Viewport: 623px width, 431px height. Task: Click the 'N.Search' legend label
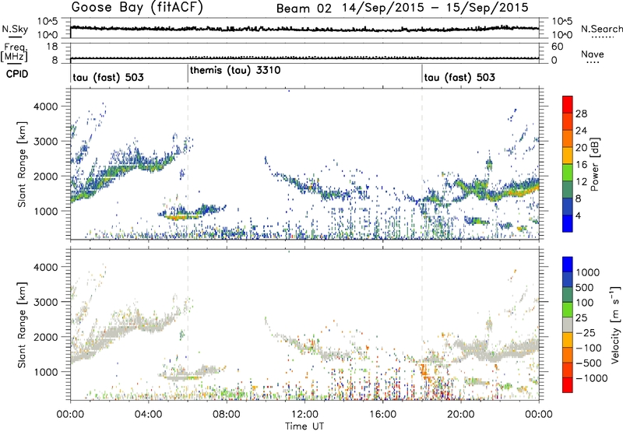pyautogui.click(x=601, y=29)
